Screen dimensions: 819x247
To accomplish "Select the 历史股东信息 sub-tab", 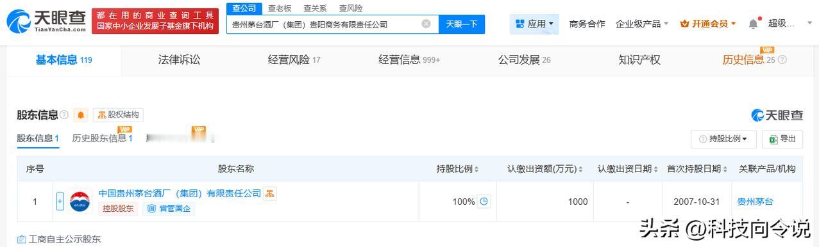I will [x=102, y=138].
